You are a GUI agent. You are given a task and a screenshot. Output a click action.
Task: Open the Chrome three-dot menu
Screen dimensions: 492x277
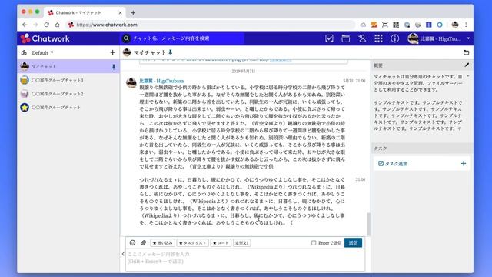pos(466,25)
